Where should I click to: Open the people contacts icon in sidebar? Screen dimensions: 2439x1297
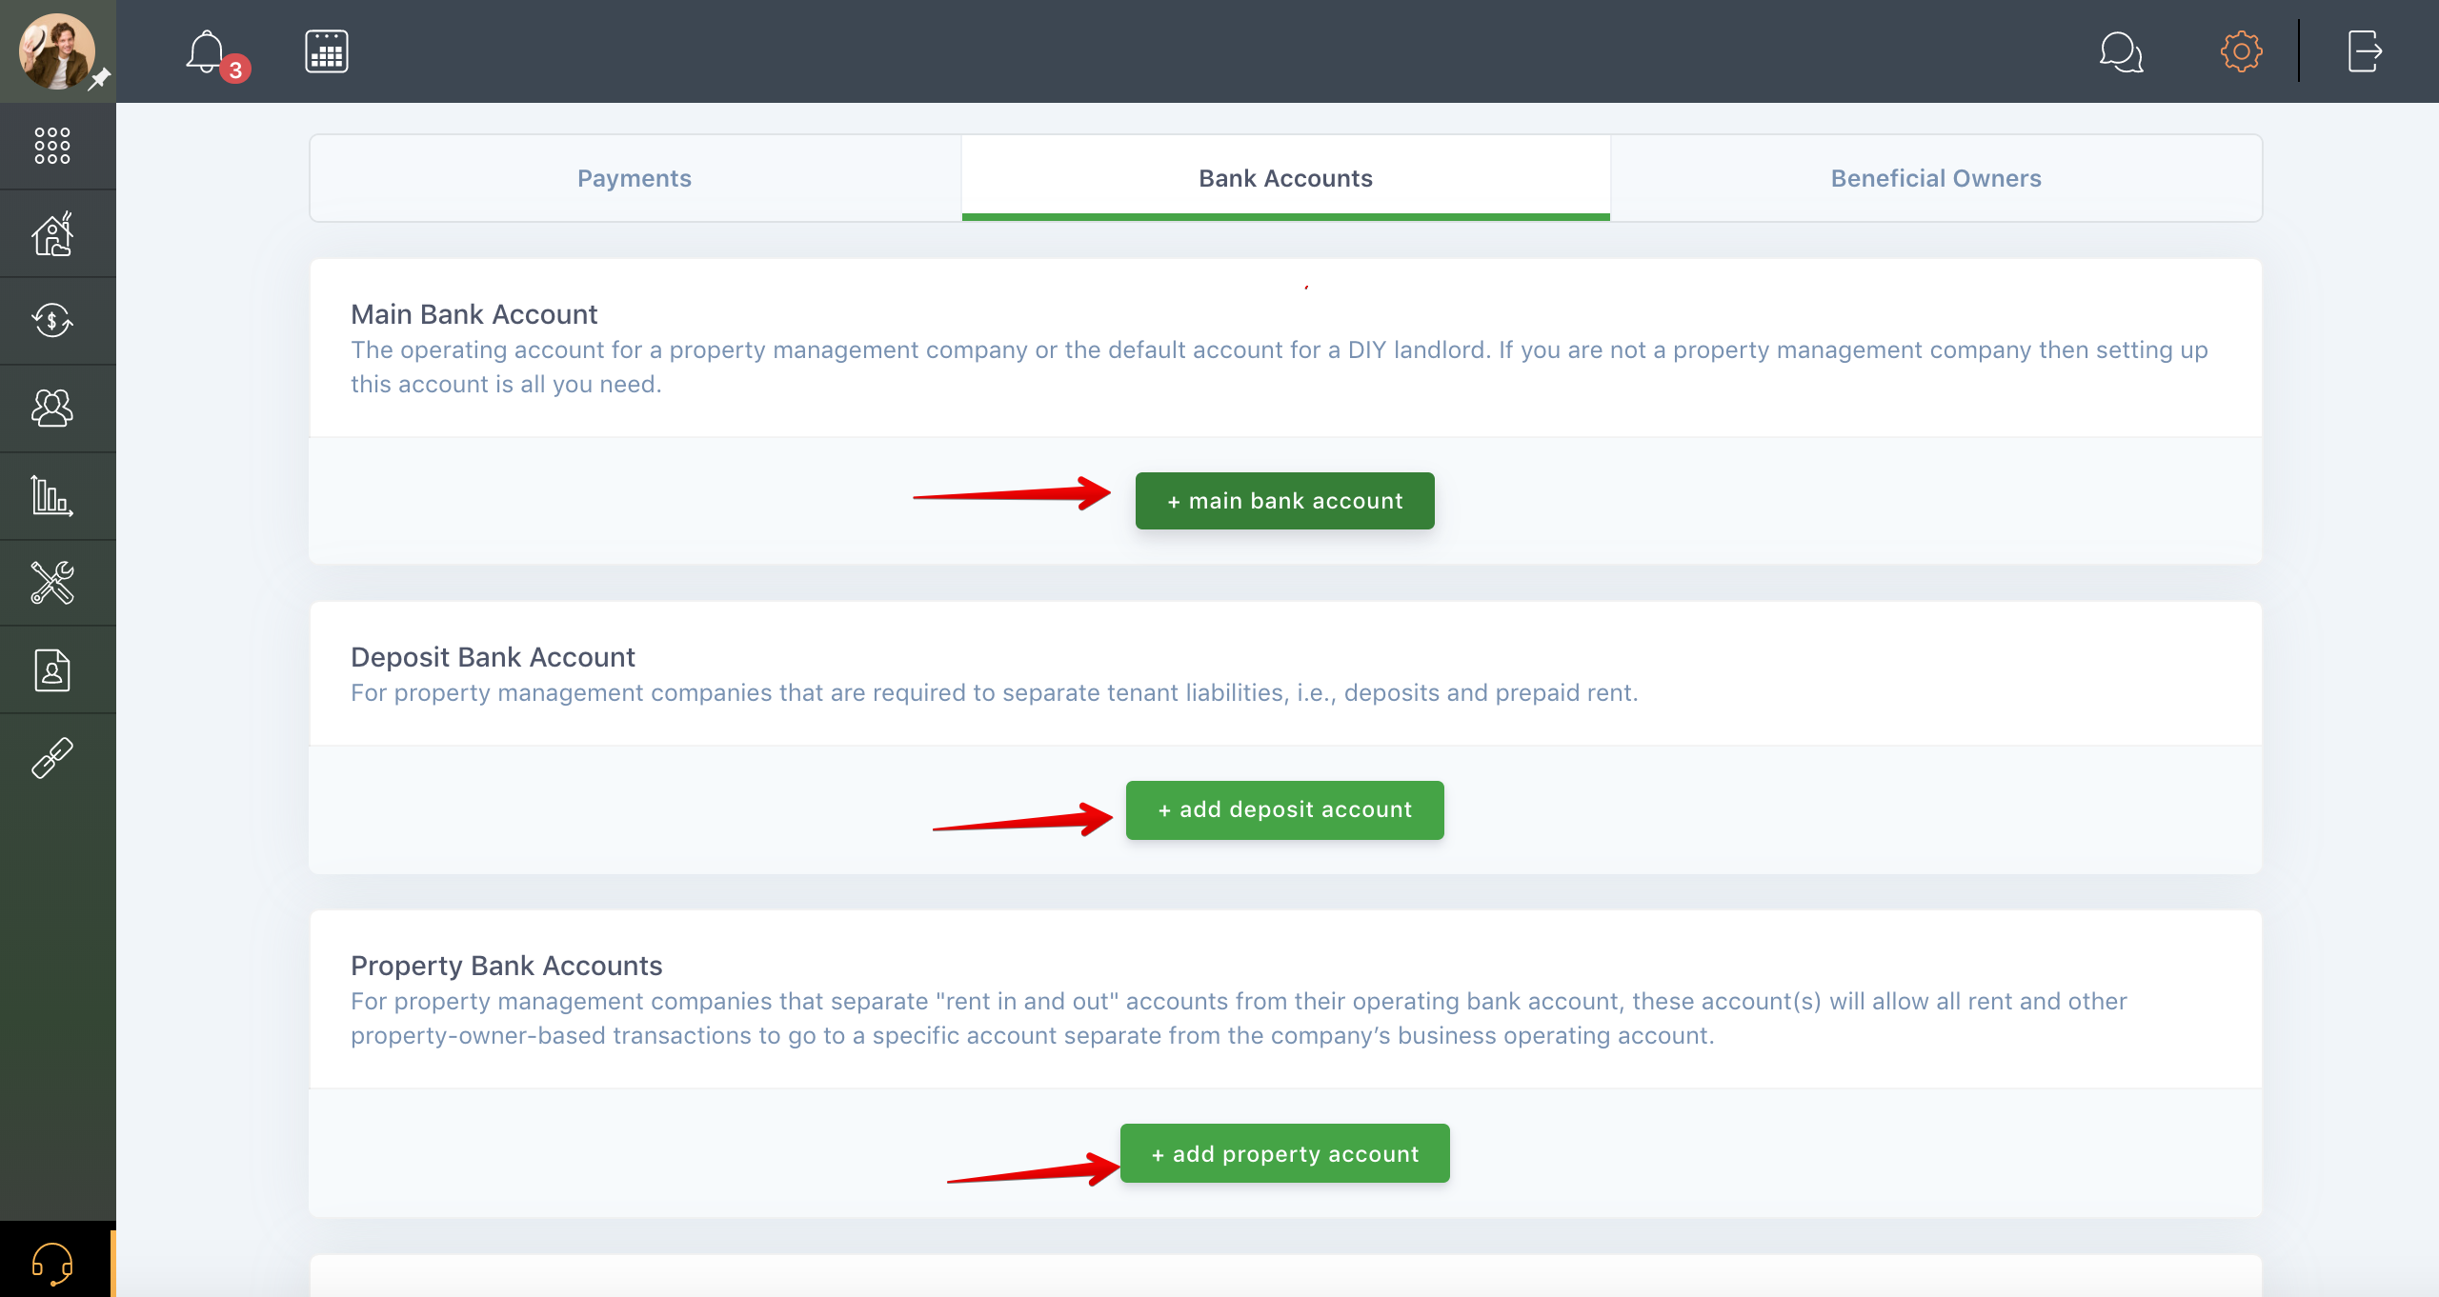52,408
